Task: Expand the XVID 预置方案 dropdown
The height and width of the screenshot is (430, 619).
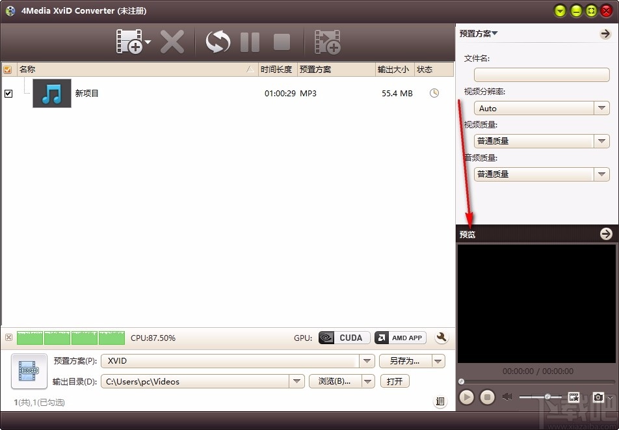Action: tap(367, 360)
